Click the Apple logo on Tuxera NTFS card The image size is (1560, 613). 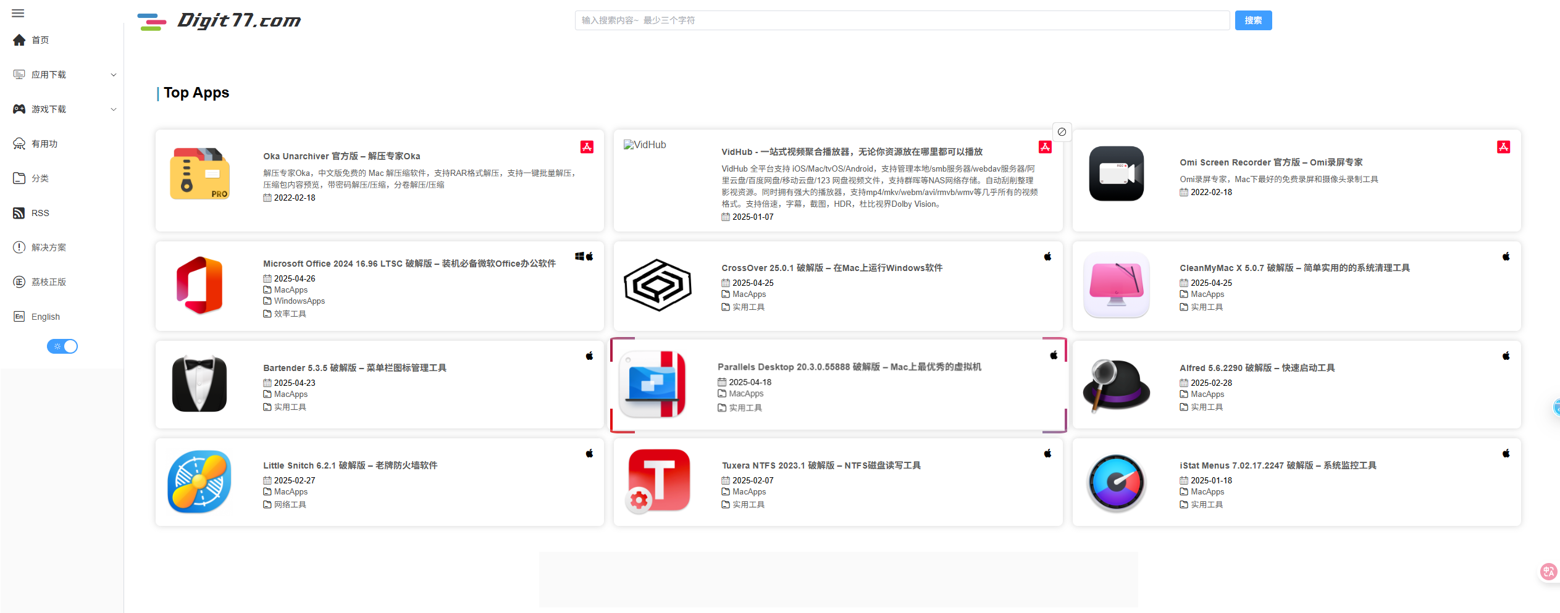(1047, 453)
